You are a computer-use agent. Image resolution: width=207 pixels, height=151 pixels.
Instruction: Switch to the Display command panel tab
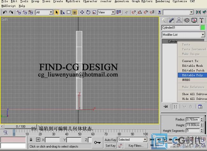tap(194, 20)
